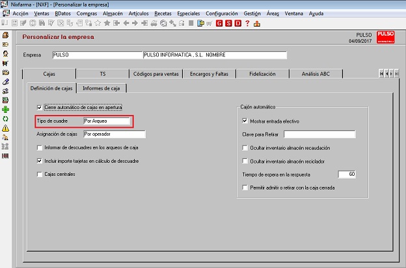Open the Almacén menu
The width and height of the screenshot is (406, 268).
click(x=113, y=14)
